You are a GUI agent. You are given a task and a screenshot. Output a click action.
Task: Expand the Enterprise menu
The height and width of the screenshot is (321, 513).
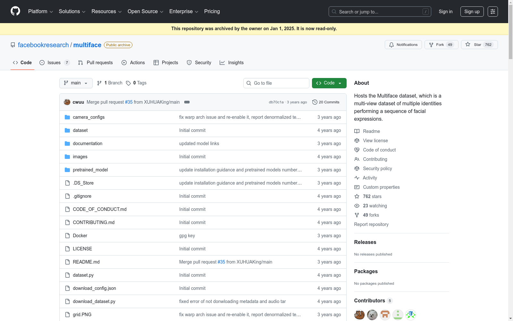[x=184, y=12]
